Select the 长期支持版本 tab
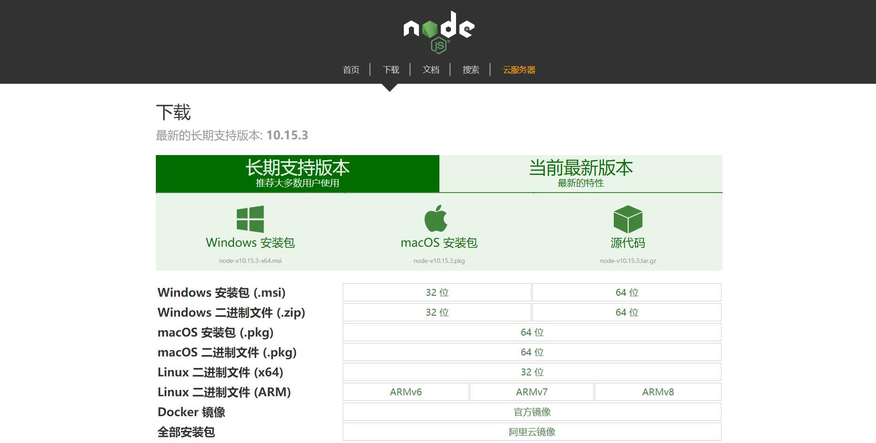 click(297, 174)
